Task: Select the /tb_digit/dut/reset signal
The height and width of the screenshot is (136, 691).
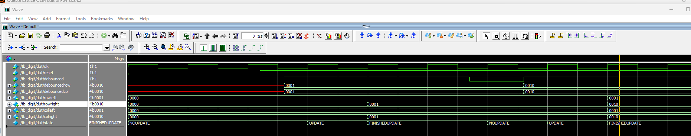Action: pyautogui.click(x=37, y=73)
